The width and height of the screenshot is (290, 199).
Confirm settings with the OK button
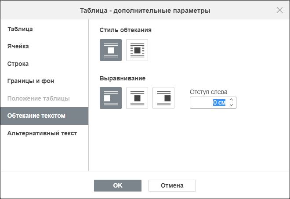pyautogui.click(x=118, y=185)
